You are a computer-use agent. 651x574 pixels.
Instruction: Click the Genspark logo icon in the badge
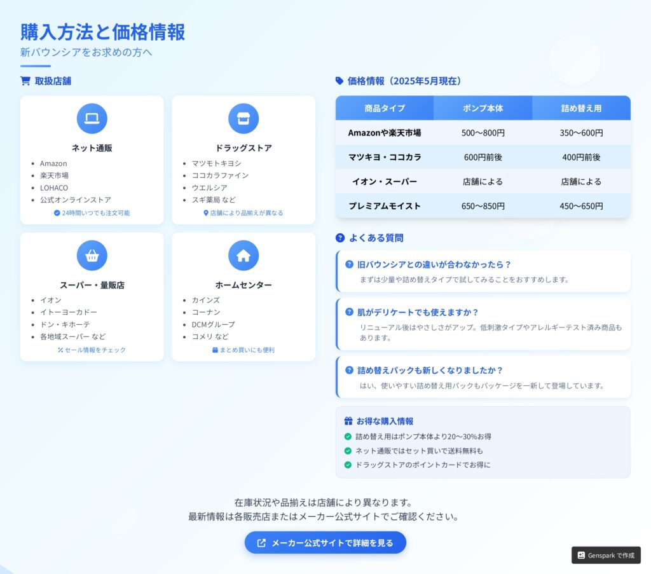581,556
